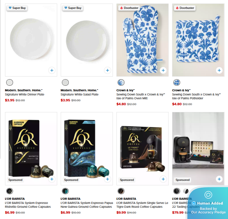This screenshot has width=228, height=219.
Task: Quick-add the Isle of Palms Oven Mitt
Action: tap(163, 70)
